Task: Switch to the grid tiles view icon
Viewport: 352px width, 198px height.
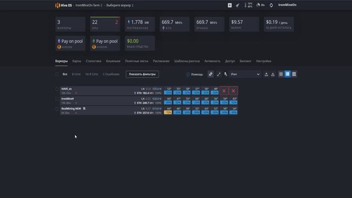Action: pyautogui.click(x=294, y=74)
